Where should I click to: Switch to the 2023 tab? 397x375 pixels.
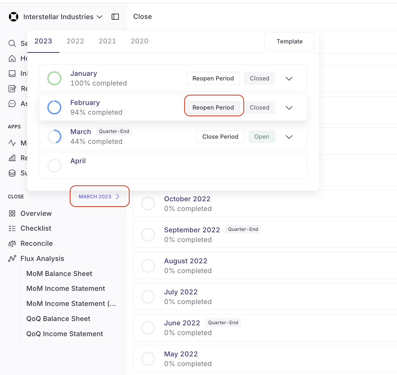[x=43, y=41]
